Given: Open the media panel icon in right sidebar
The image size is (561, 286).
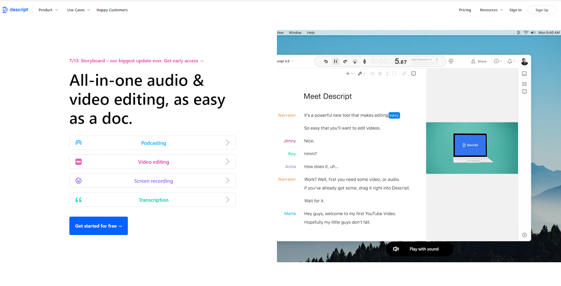Looking at the screenshot, I should pyautogui.click(x=525, y=74).
